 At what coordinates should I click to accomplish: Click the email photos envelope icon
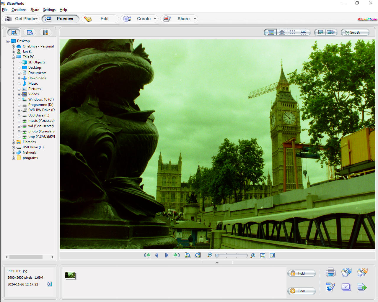346,287
